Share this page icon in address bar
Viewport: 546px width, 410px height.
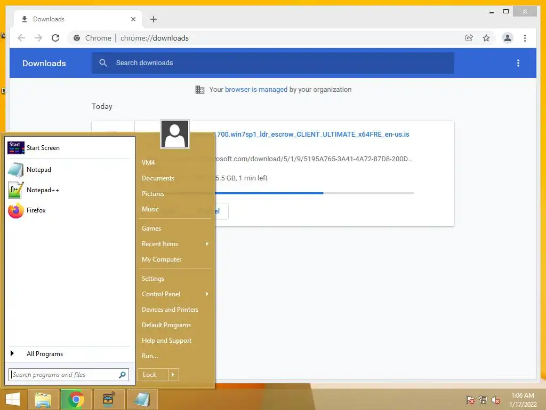[x=469, y=38]
